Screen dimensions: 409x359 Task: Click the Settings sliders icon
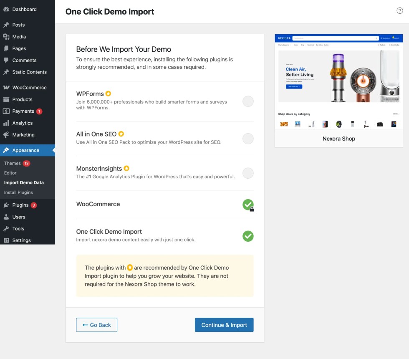click(x=6, y=240)
